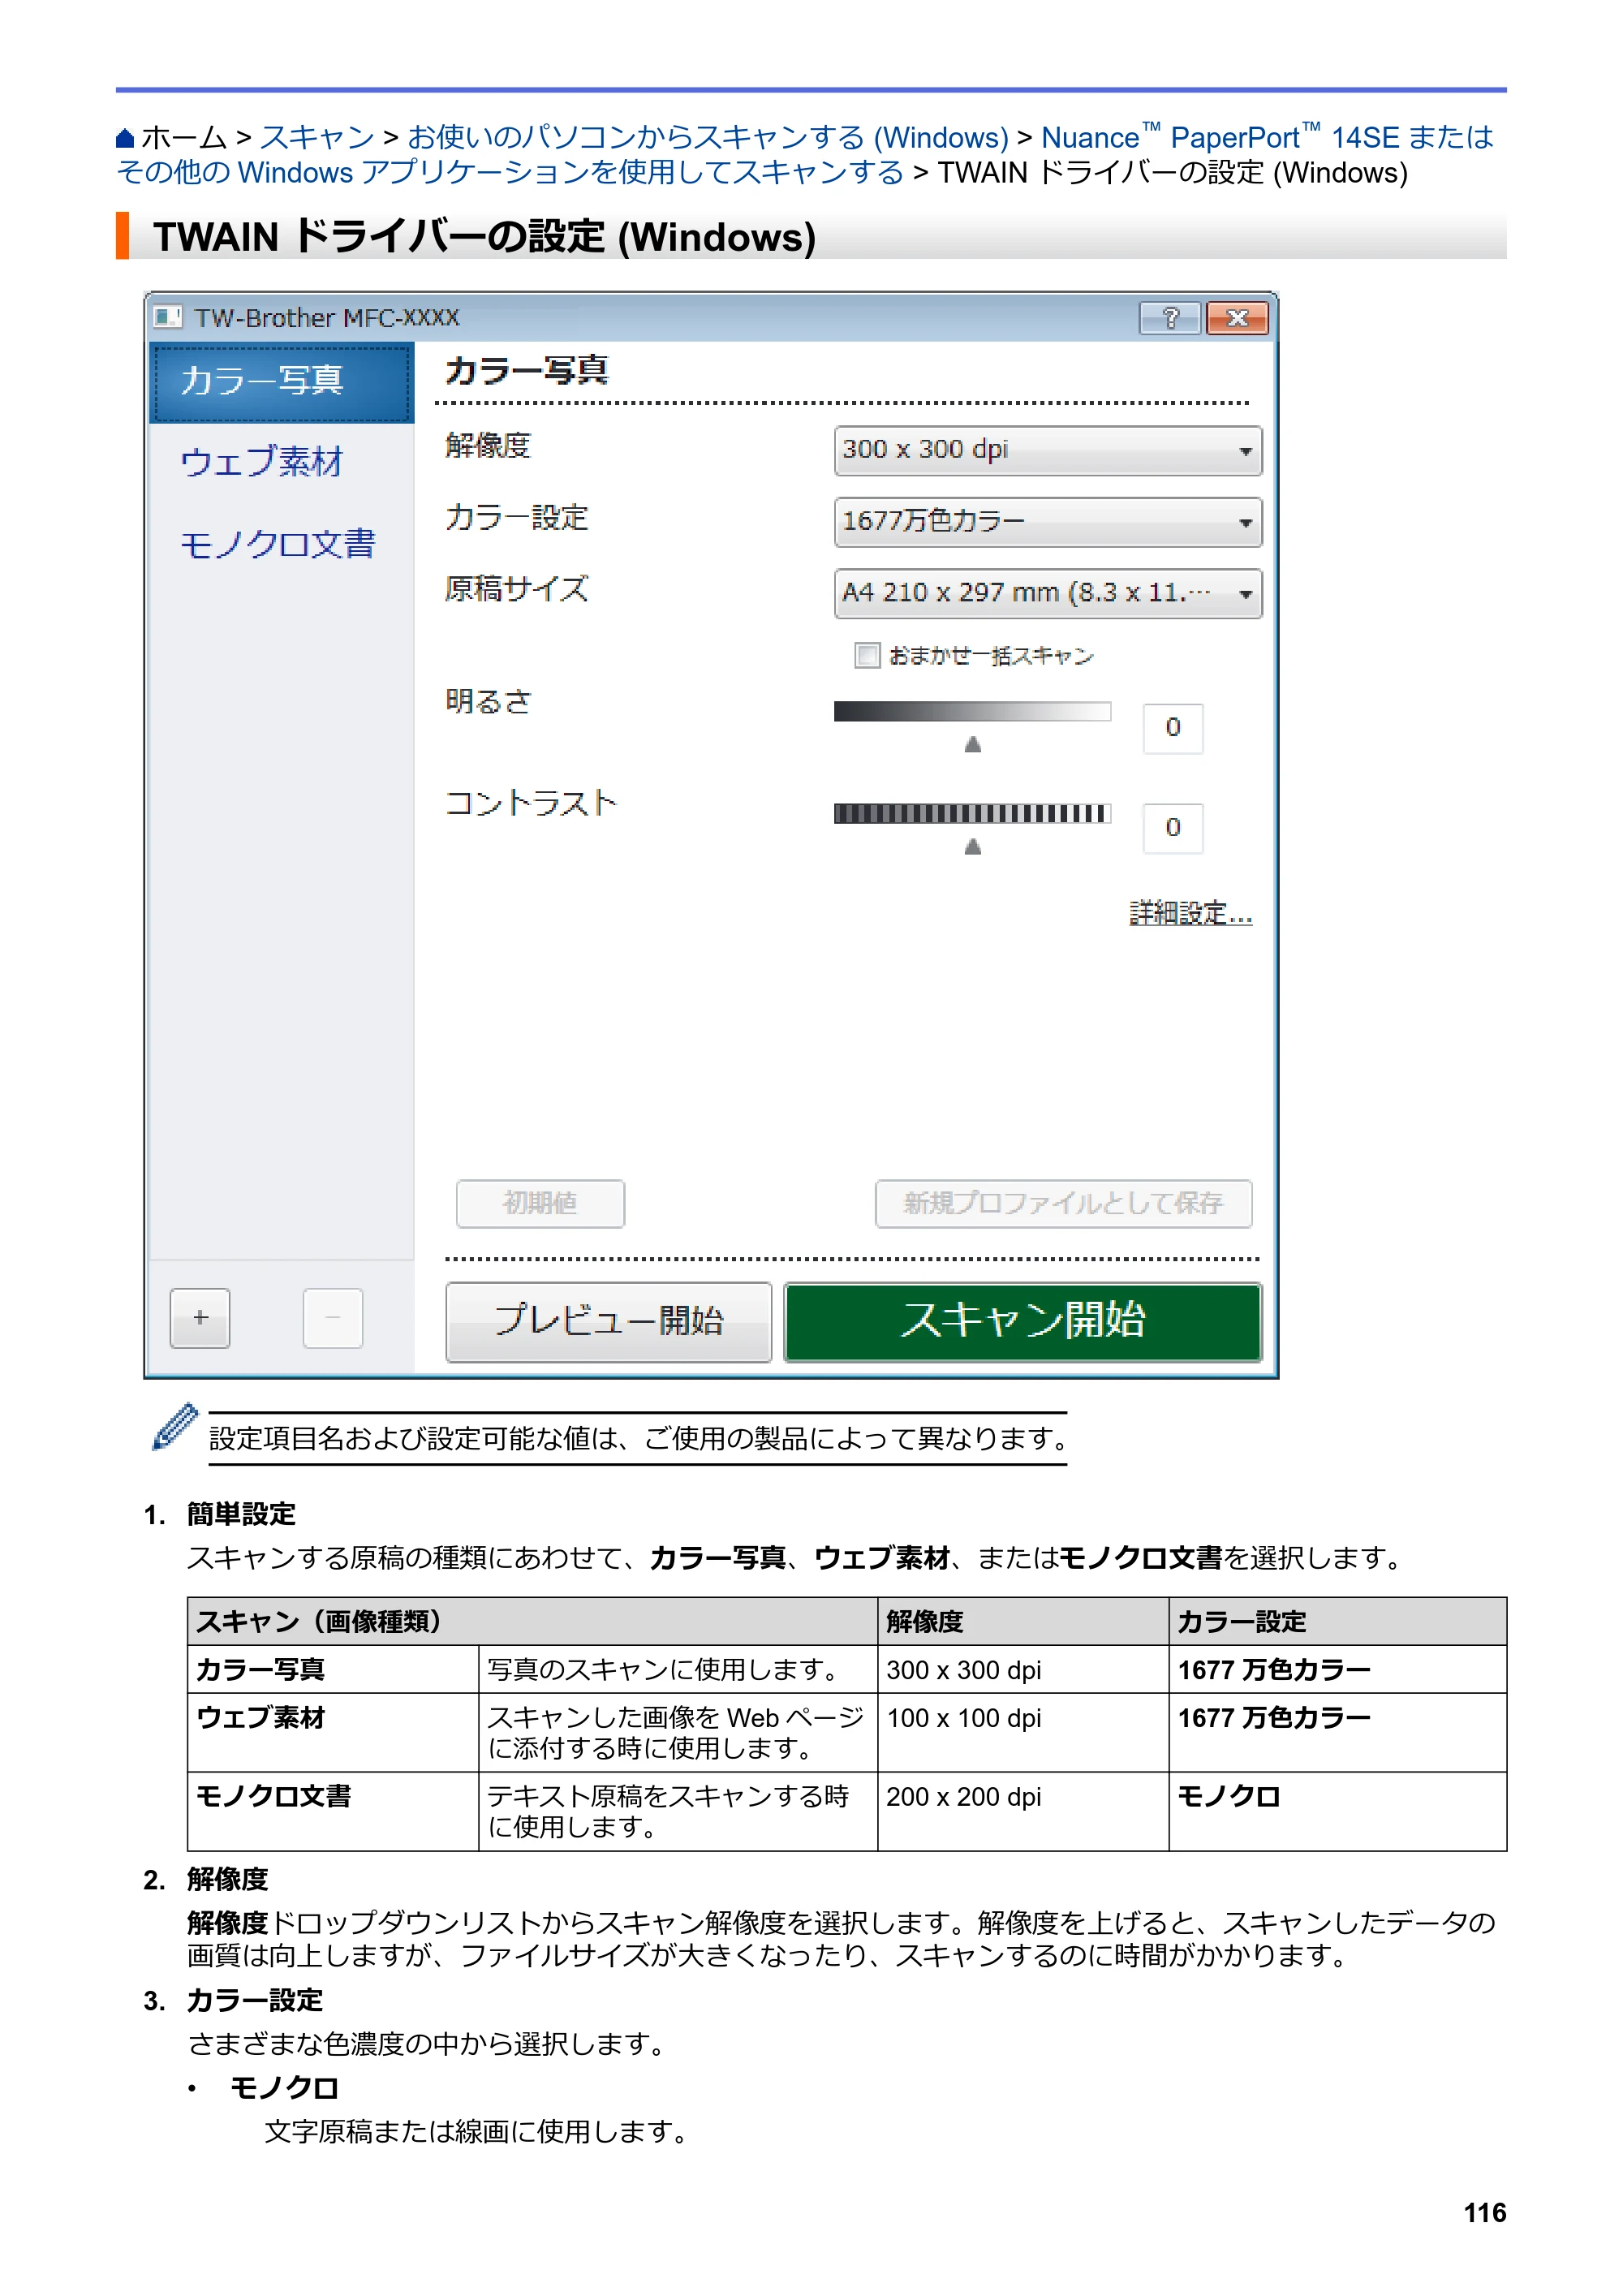The image size is (1623, 2296).
Task: Click the モノクロ color setting table cell
Action: pos(1337,1811)
